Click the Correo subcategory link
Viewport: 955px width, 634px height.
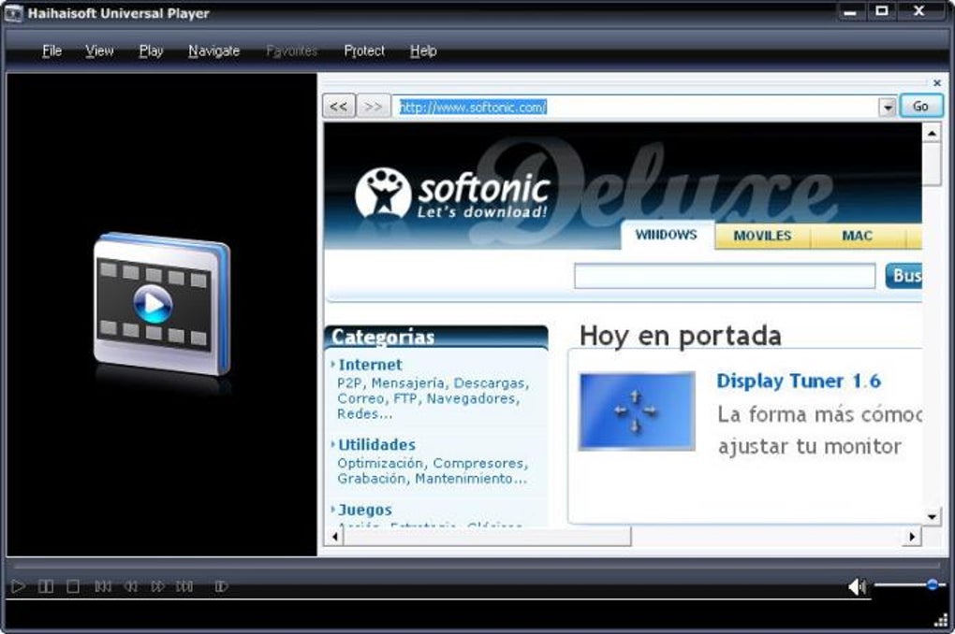point(360,398)
